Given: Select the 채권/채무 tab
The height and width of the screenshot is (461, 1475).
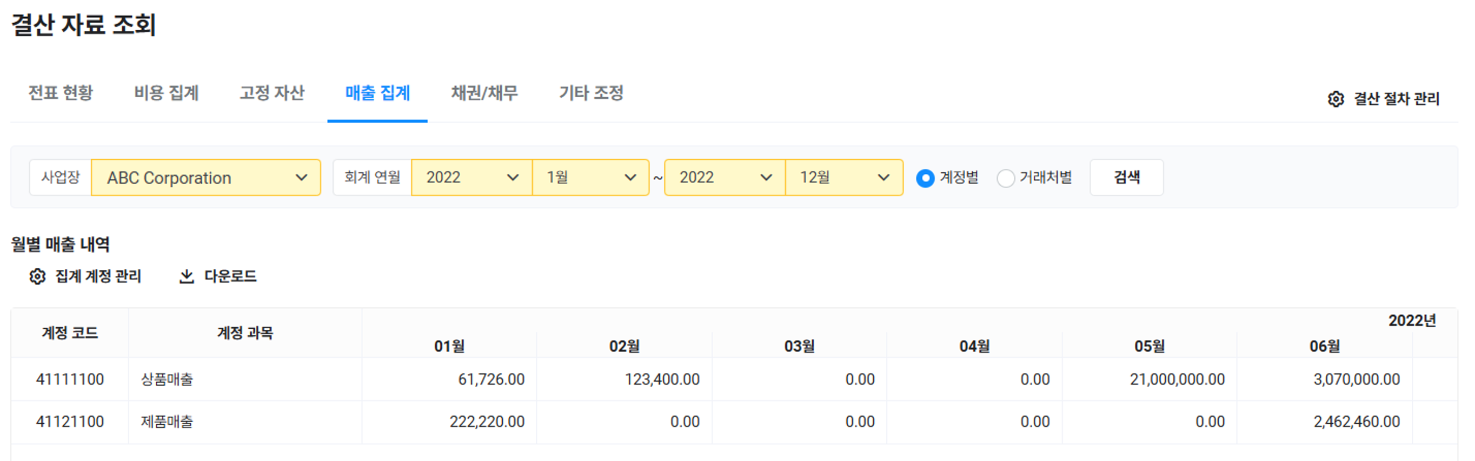Looking at the screenshot, I should [x=484, y=93].
